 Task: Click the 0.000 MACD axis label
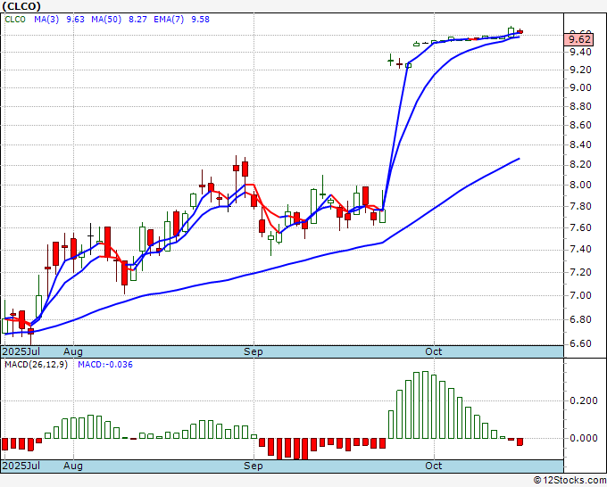click(584, 438)
